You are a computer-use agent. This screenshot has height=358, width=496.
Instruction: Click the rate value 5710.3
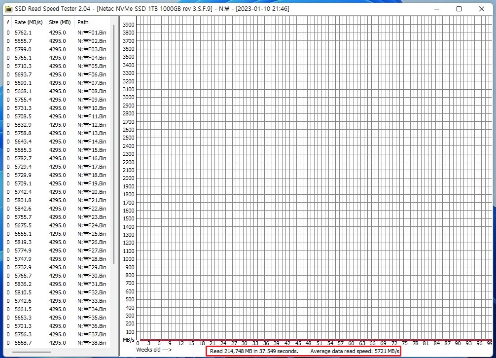23,66
